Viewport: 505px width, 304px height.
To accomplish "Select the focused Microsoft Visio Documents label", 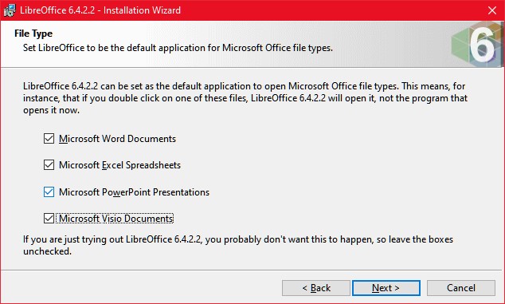I will point(116,219).
